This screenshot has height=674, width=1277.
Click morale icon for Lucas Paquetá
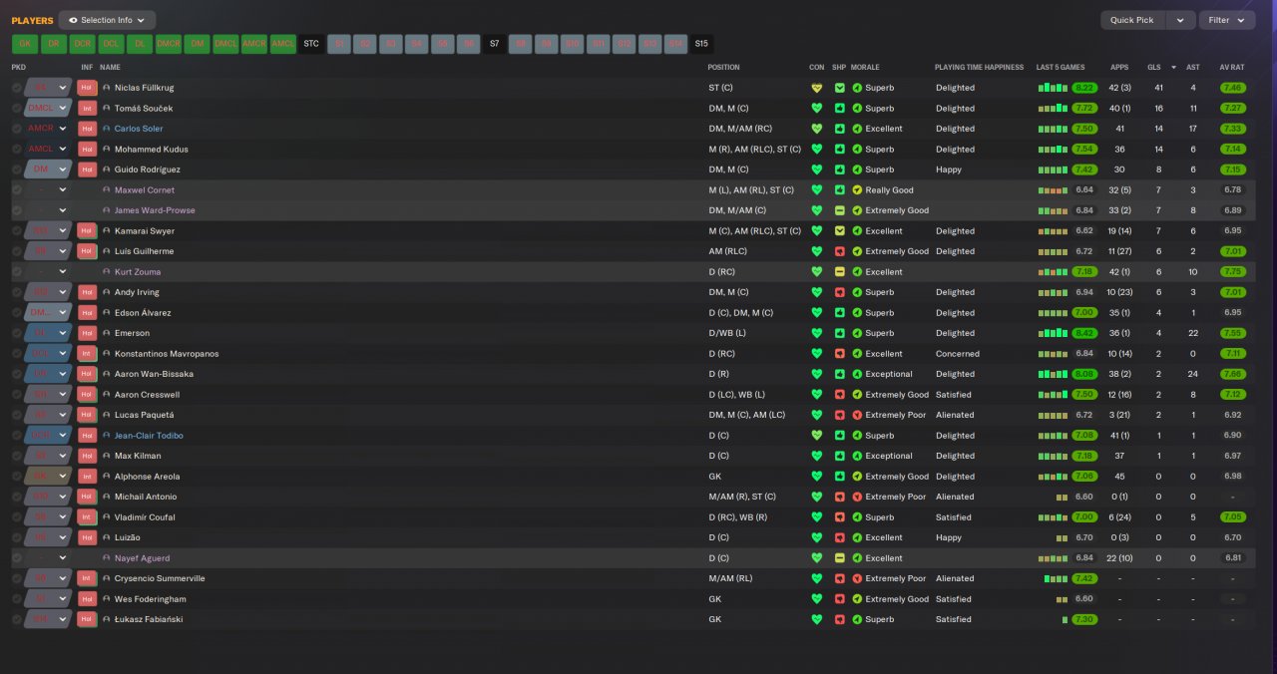coord(857,415)
